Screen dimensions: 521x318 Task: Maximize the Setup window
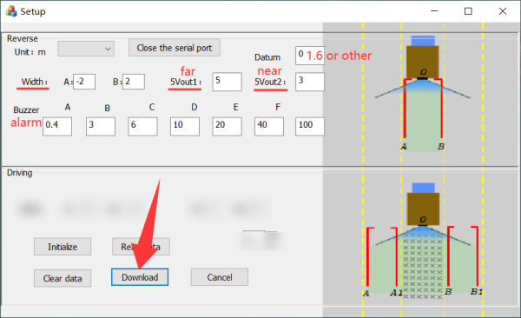coord(468,11)
